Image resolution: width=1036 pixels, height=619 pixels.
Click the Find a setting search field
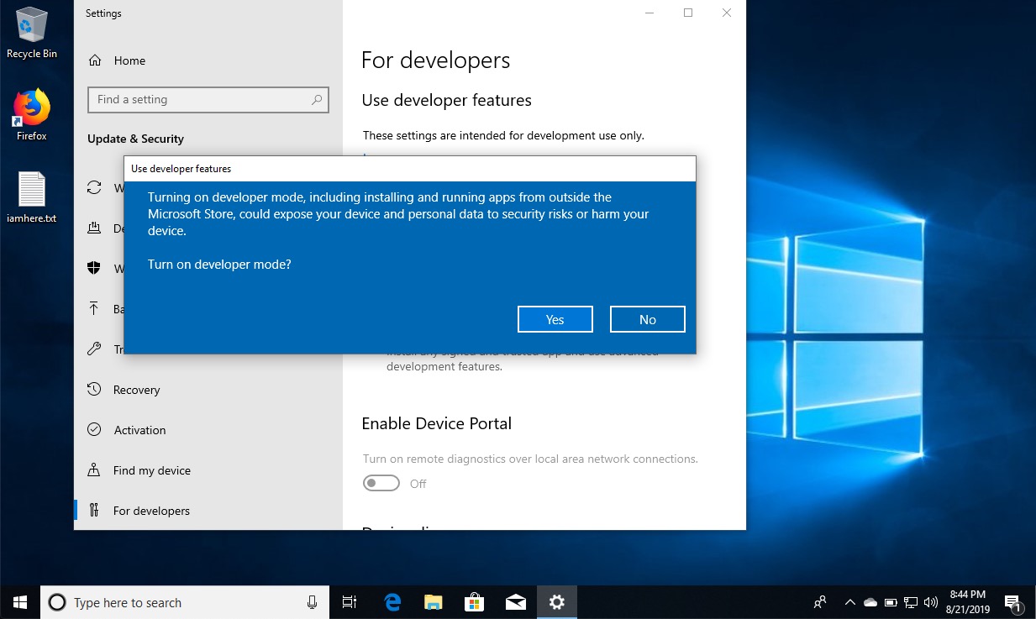click(193, 100)
